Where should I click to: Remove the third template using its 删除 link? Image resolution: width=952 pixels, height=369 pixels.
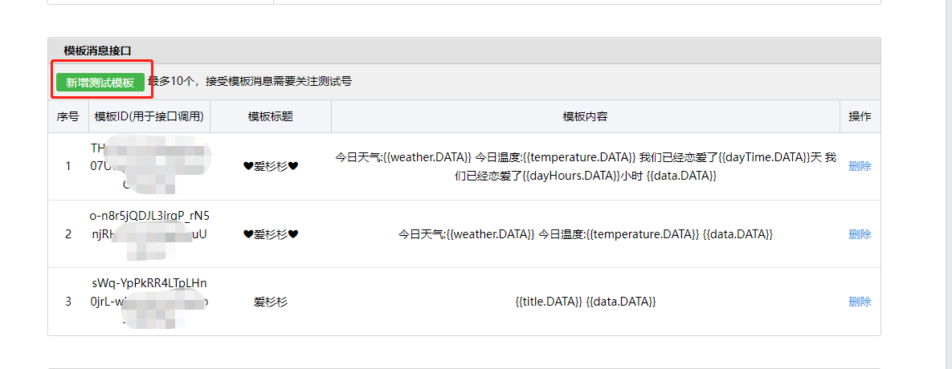click(x=860, y=301)
